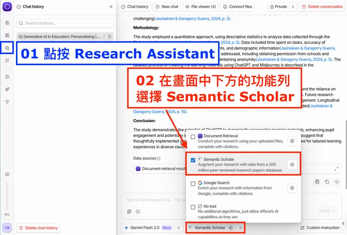Open Custom instruction

320,227
